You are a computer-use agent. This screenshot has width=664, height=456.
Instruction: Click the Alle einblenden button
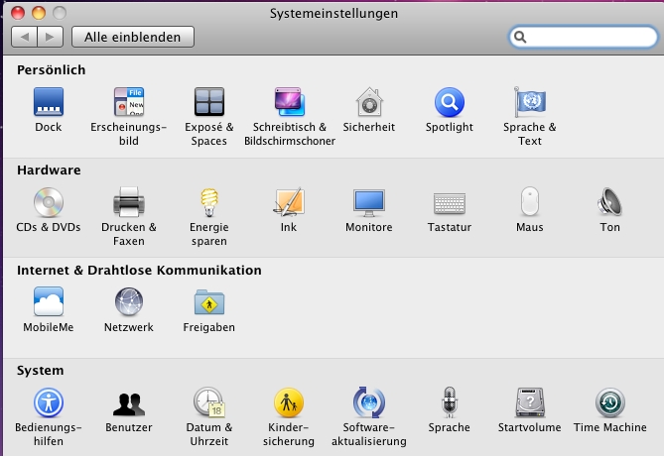tap(133, 37)
